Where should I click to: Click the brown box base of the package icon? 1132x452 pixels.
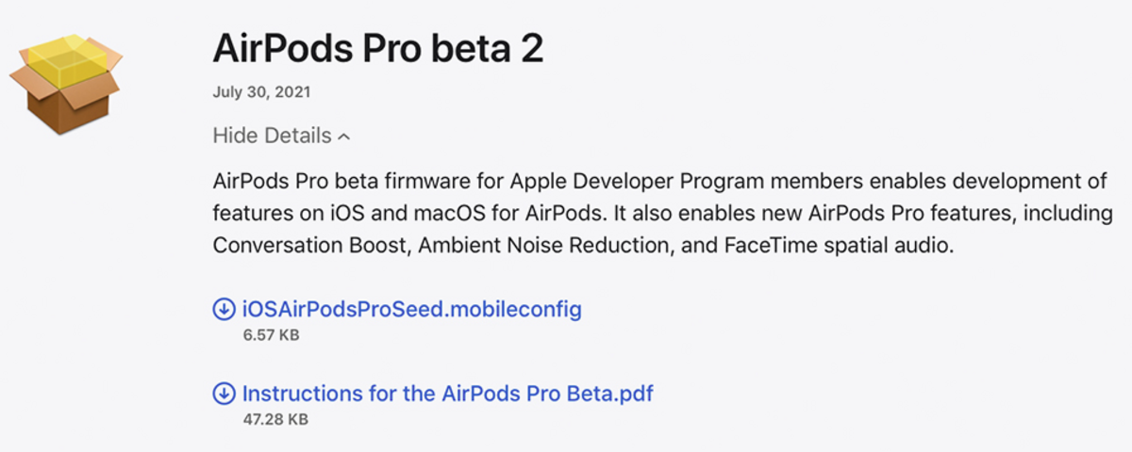(64, 105)
